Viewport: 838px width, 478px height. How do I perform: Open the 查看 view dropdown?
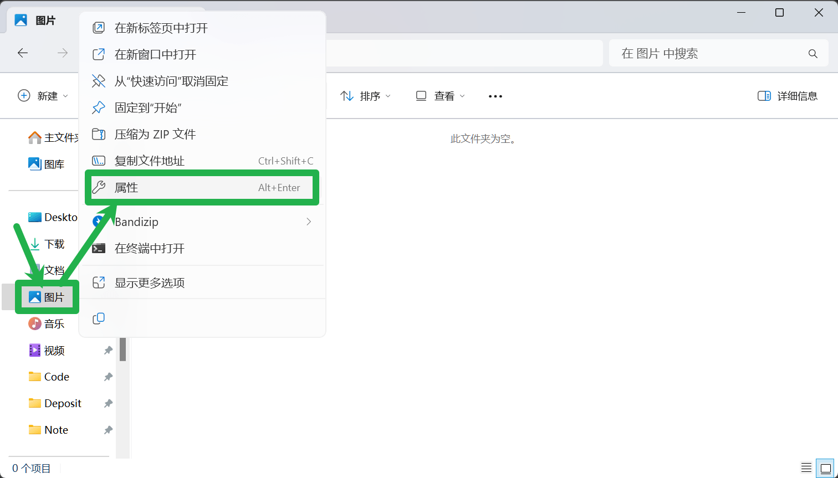click(441, 96)
